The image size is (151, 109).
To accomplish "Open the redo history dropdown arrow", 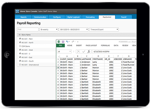I will coord(75,42).
